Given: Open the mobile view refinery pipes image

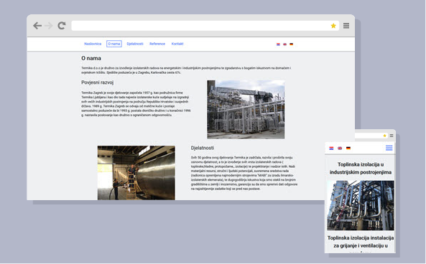Looking at the screenshot, I should coord(361,205).
